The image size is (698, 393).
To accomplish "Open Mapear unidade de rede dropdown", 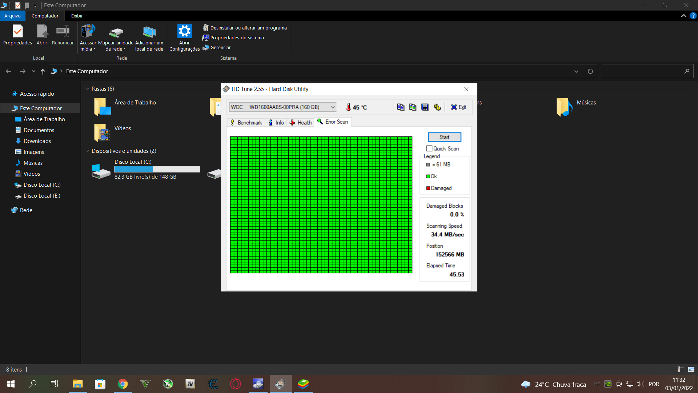I will coord(116,38).
